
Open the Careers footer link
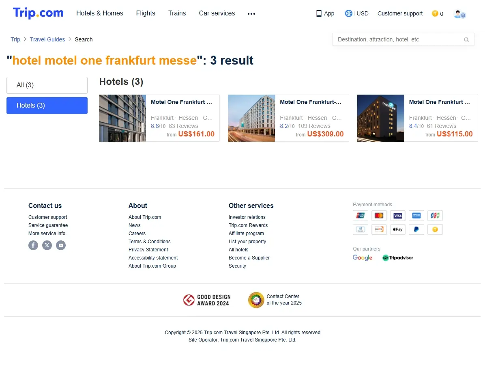click(x=137, y=233)
